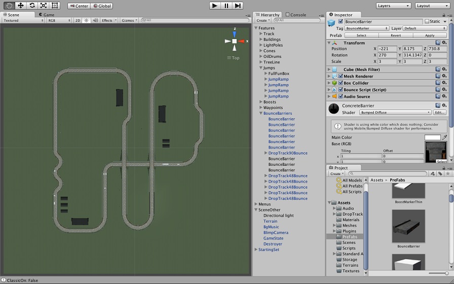Switch to the Console tab
Screen dimensions: 454x284
(296, 15)
